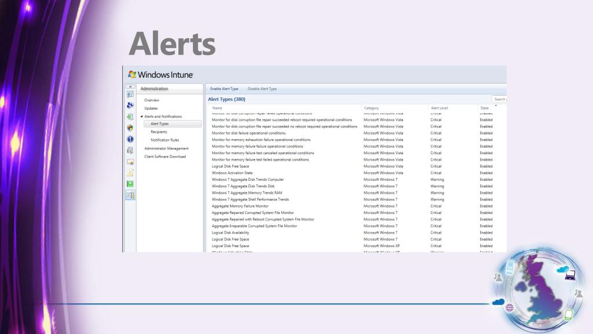Open Client Software Download
The width and height of the screenshot is (593, 334).
click(x=165, y=157)
